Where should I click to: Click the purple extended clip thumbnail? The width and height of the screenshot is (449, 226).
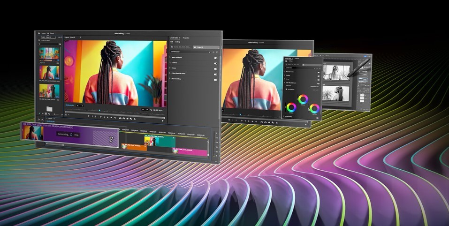click(x=33, y=133)
